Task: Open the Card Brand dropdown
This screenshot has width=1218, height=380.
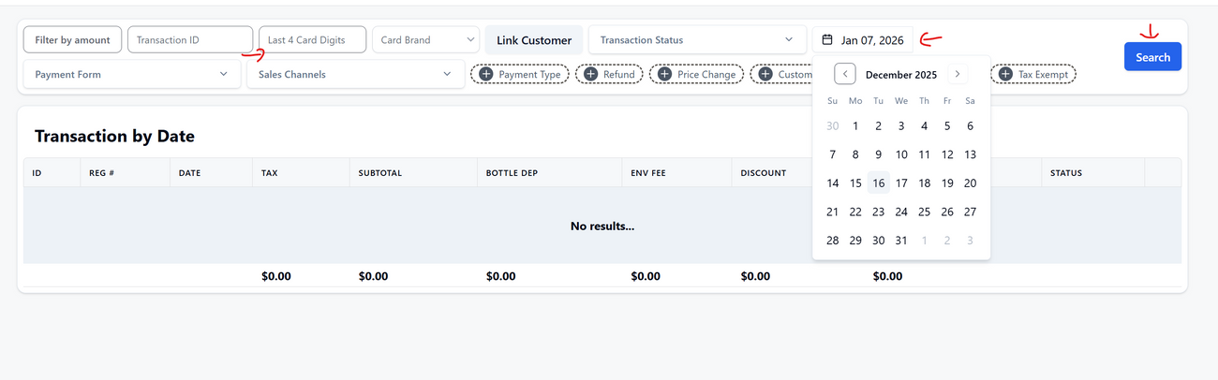Action: click(426, 40)
